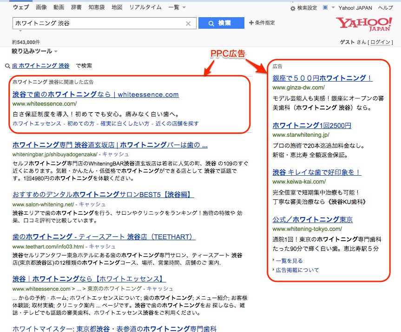Click the Yahoo! JAPAN logo

[x=364, y=24]
